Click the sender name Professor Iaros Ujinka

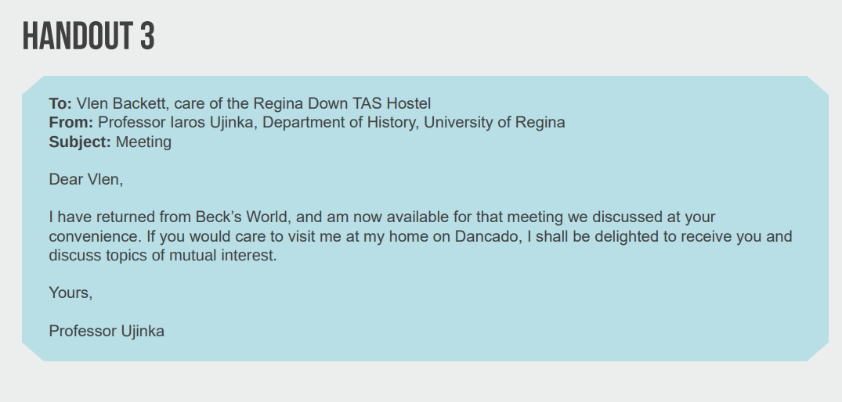tap(175, 122)
